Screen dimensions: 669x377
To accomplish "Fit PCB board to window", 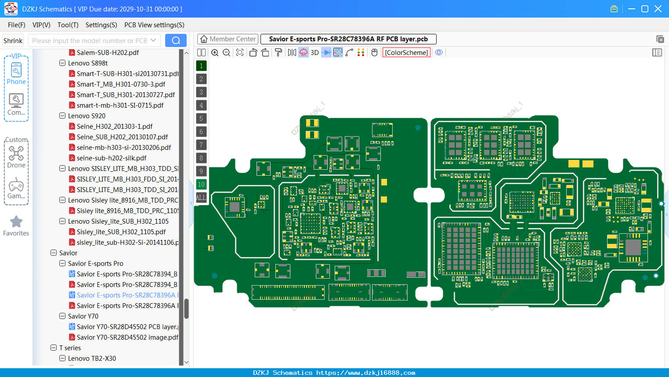I will coord(240,53).
